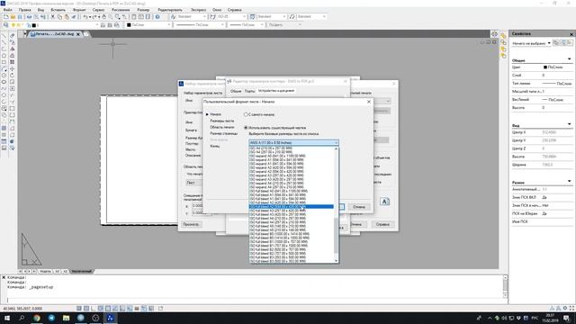Switch to the Порты tab in plotter editor
576x324 pixels.
[x=250, y=91]
